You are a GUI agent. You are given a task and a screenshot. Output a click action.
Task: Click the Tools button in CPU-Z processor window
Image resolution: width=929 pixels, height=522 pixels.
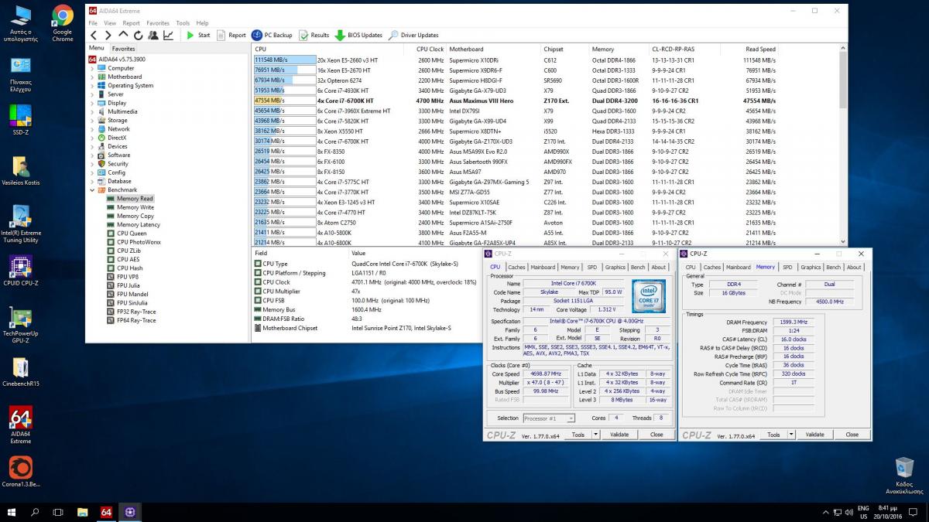tap(578, 435)
